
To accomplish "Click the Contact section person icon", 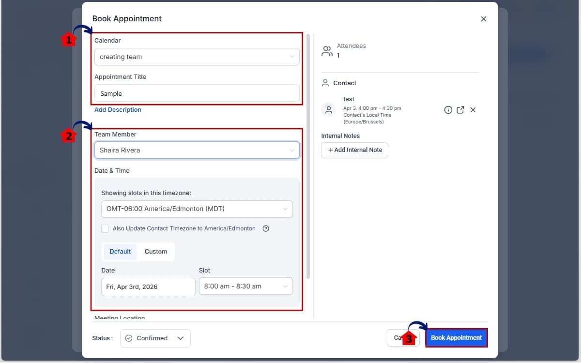I will [x=325, y=83].
